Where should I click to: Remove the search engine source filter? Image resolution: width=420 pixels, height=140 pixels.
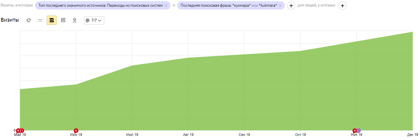pos(166,6)
